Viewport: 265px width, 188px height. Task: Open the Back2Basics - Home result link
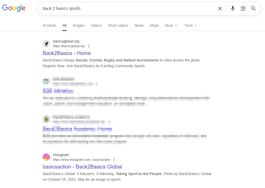pyautogui.click(x=67, y=53)
